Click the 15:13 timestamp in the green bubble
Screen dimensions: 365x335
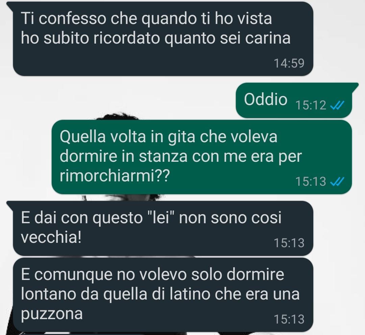click(x=311, y=181)
